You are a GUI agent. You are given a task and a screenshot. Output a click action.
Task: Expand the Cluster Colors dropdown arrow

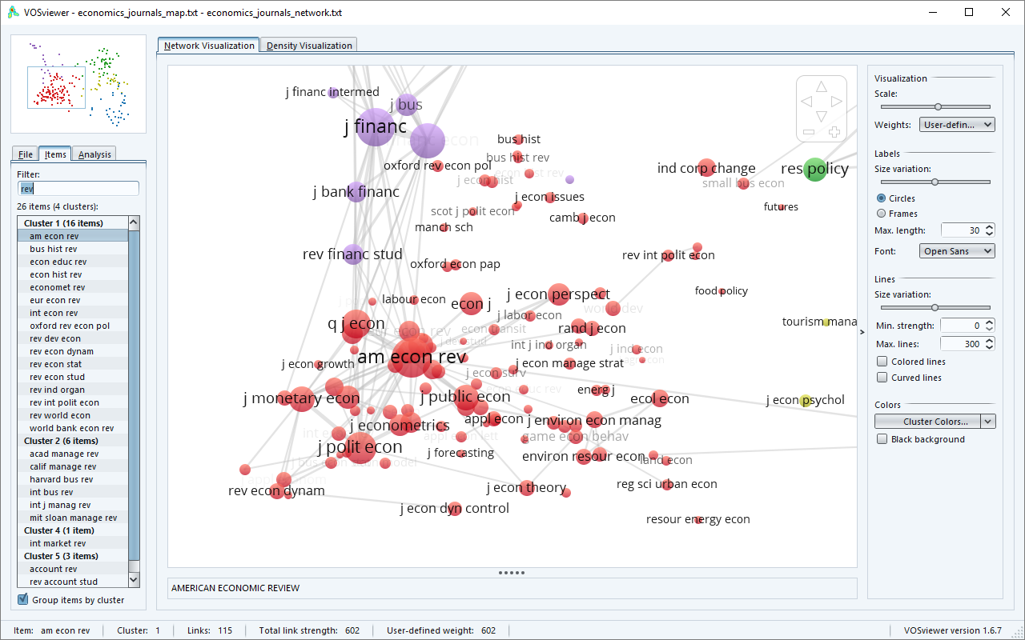[988, 422]
